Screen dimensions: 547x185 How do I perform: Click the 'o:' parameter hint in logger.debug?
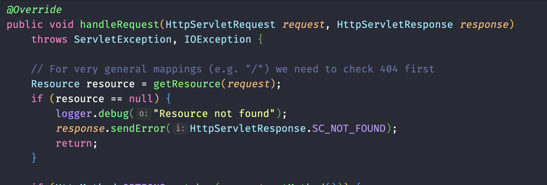click(143, 114)
